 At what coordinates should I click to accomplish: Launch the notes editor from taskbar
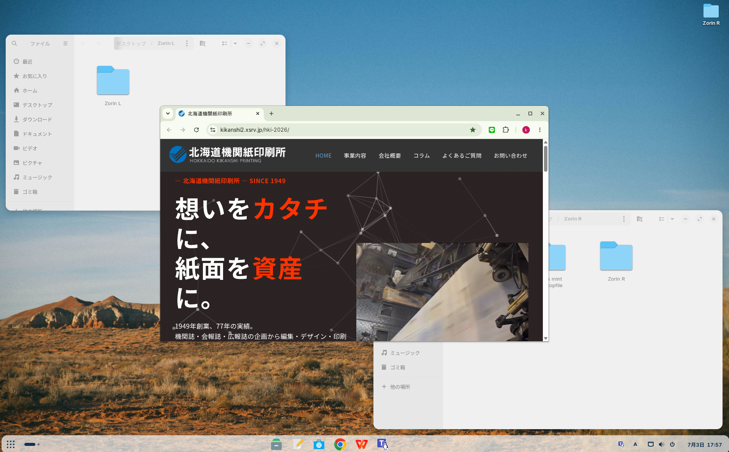pos(298,444)
